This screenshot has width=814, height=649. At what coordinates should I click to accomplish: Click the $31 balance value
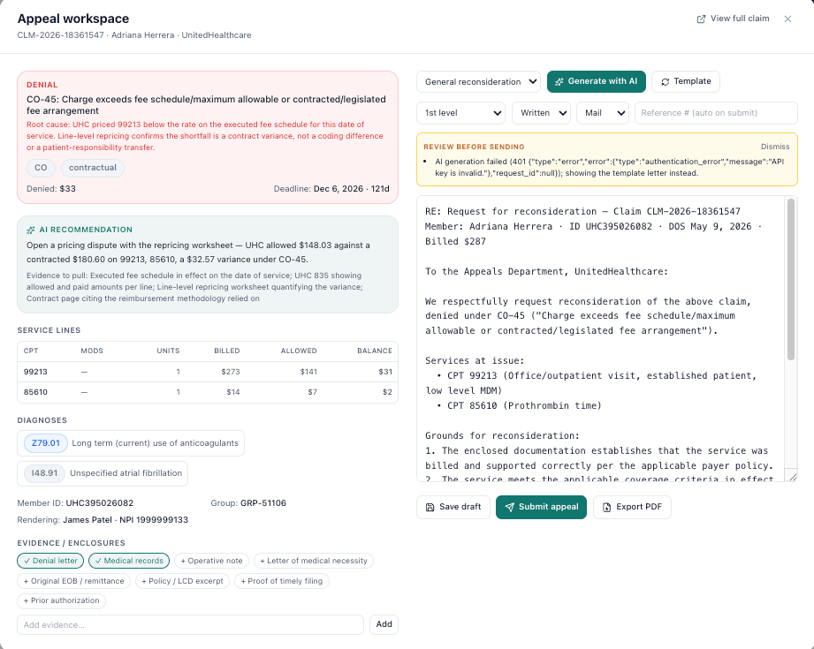click(x=385, y=372)
